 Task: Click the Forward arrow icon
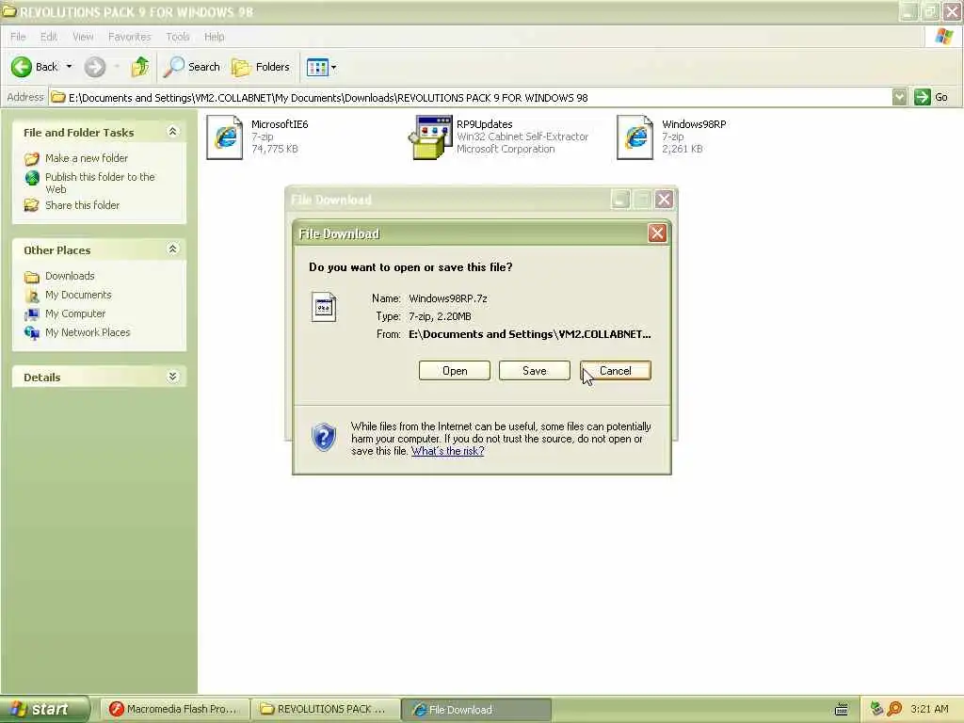(x=95, y=67)
